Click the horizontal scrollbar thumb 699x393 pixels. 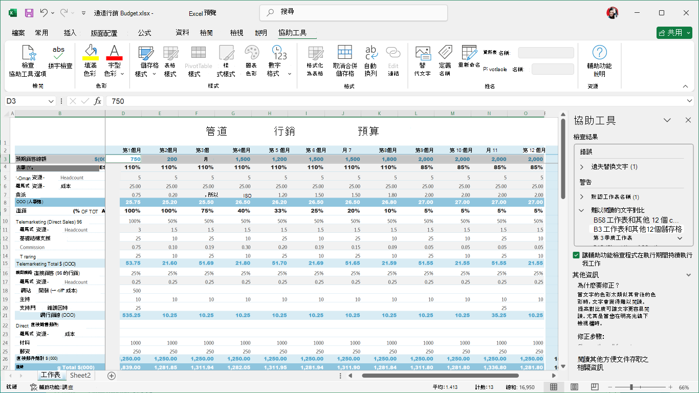pos(440,376)
